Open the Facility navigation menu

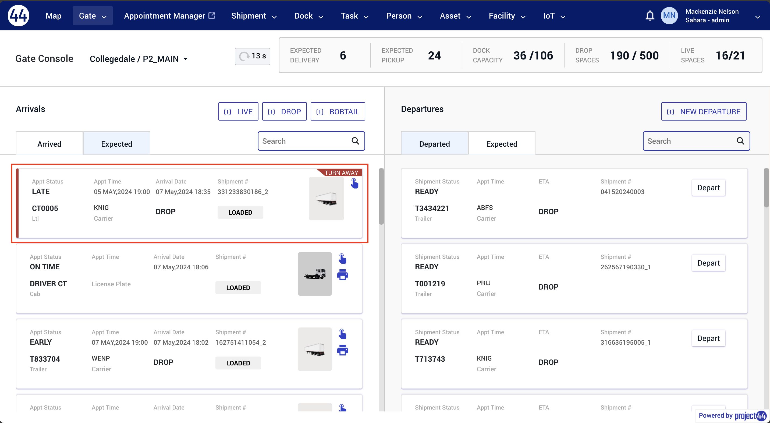click(x=507, y=16)
